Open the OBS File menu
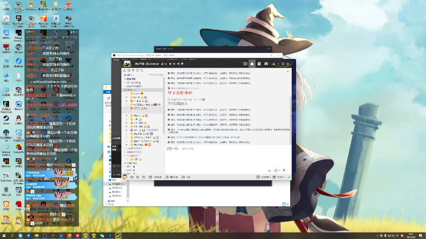Image resolution: width=426 pixels, height=239 pixels. [x=116, y=60]
